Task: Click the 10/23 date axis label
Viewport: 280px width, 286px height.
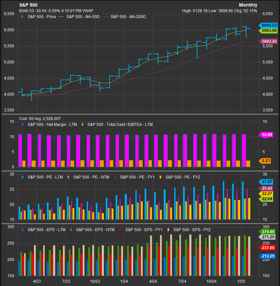Action: pos(95,281)
